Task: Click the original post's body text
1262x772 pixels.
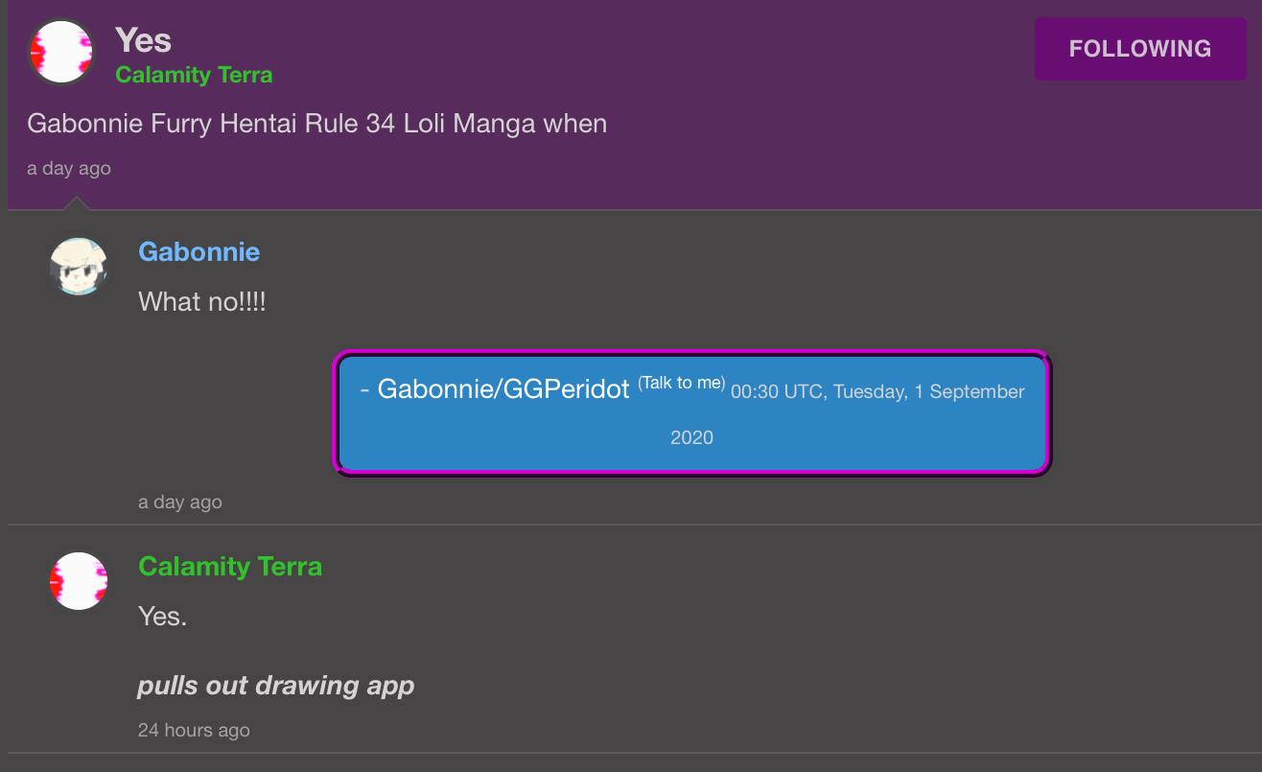Action: 316,124
